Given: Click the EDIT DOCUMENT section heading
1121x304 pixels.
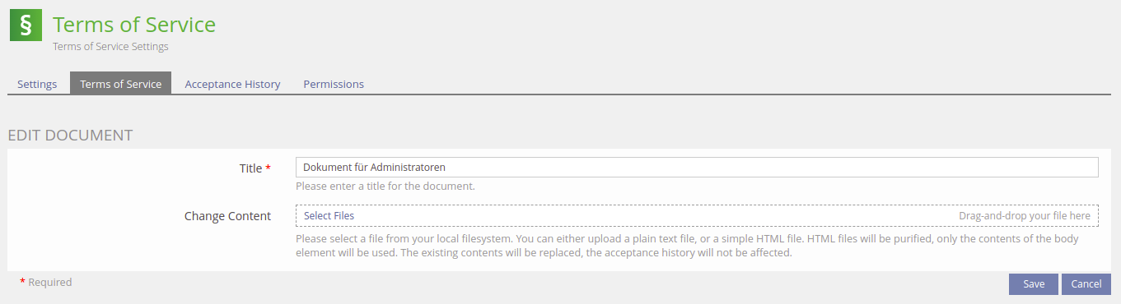Looking at the screenshot, I should tap(70, 136).
